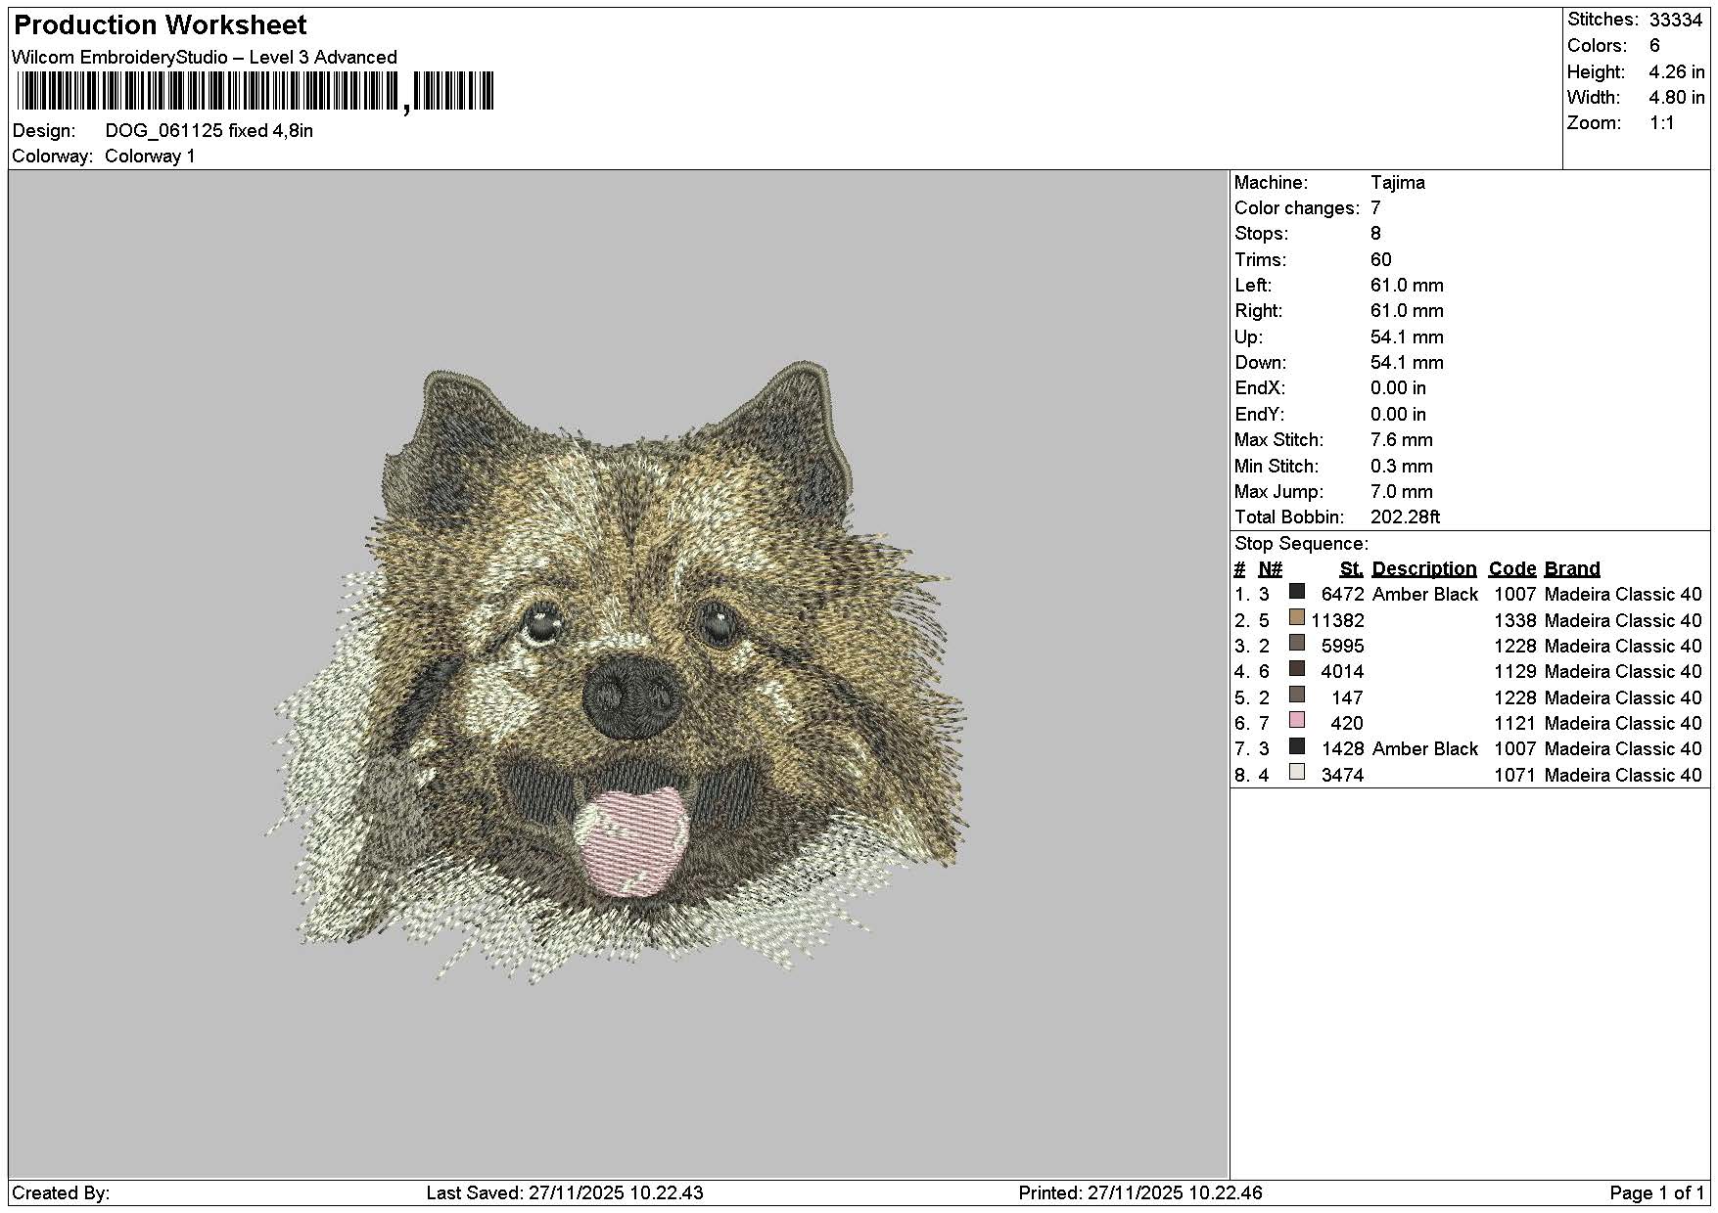Click stitch count '6472' in stop row 1
This screenshot has width=1718, height=1213.
pos(1342,594)
